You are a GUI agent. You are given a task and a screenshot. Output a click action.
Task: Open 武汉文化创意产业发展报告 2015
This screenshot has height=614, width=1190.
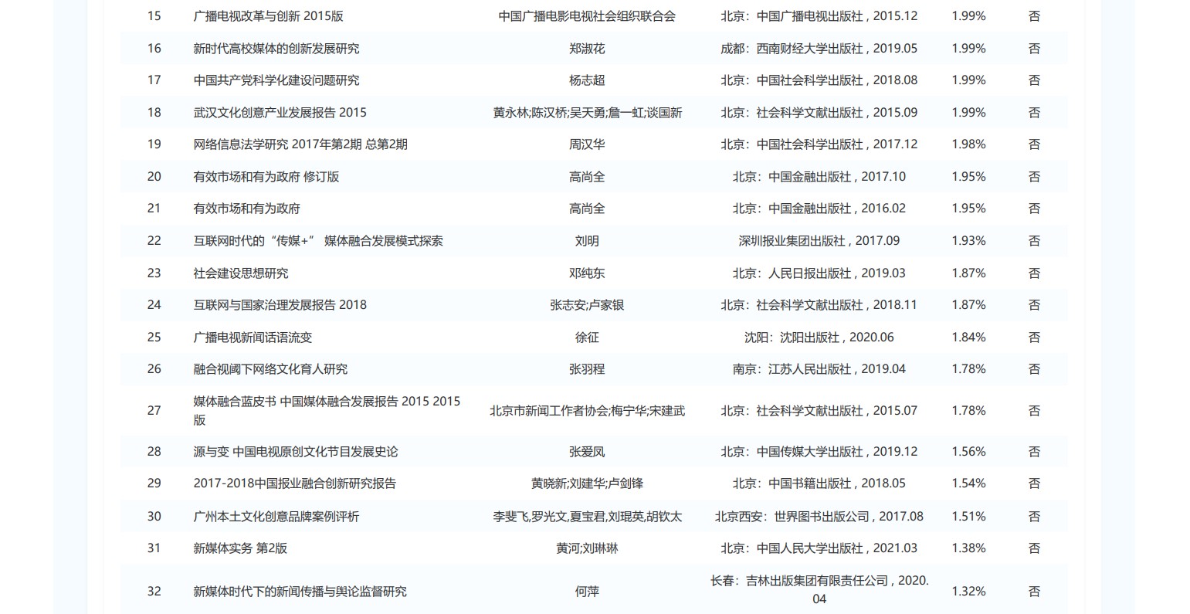[x=280, y=113]
